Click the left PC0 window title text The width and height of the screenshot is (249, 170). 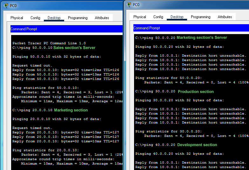13,6
